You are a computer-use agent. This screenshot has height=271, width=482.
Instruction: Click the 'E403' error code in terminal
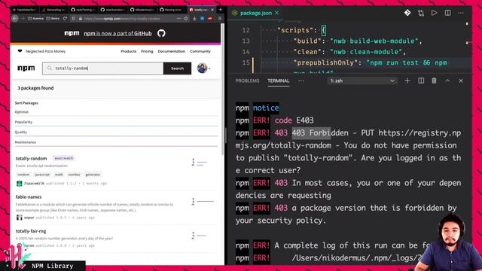point(304,120)
